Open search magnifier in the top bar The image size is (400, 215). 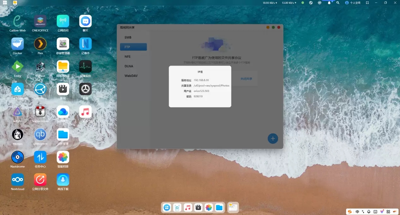(x=338, y=3)
